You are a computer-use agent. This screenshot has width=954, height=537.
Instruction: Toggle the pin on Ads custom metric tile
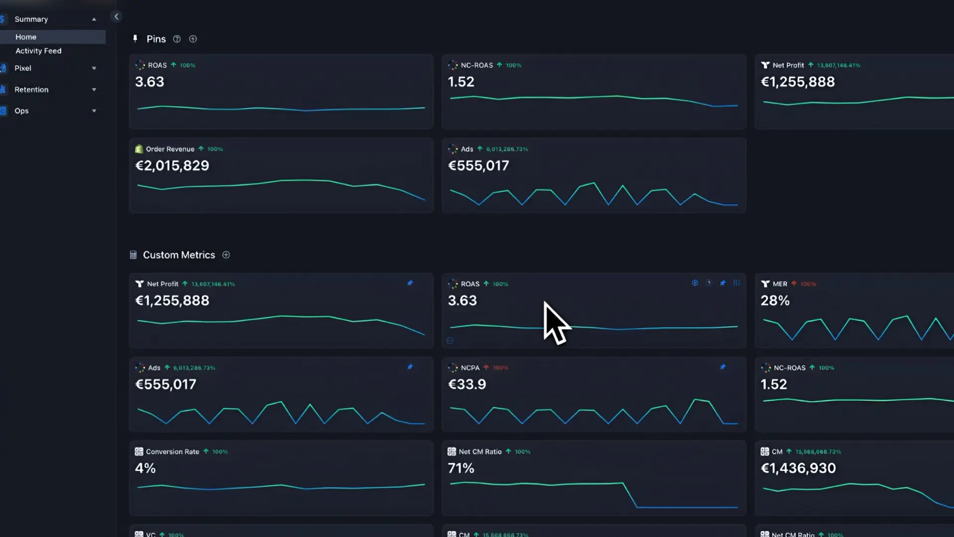click(x=410, y=367)
